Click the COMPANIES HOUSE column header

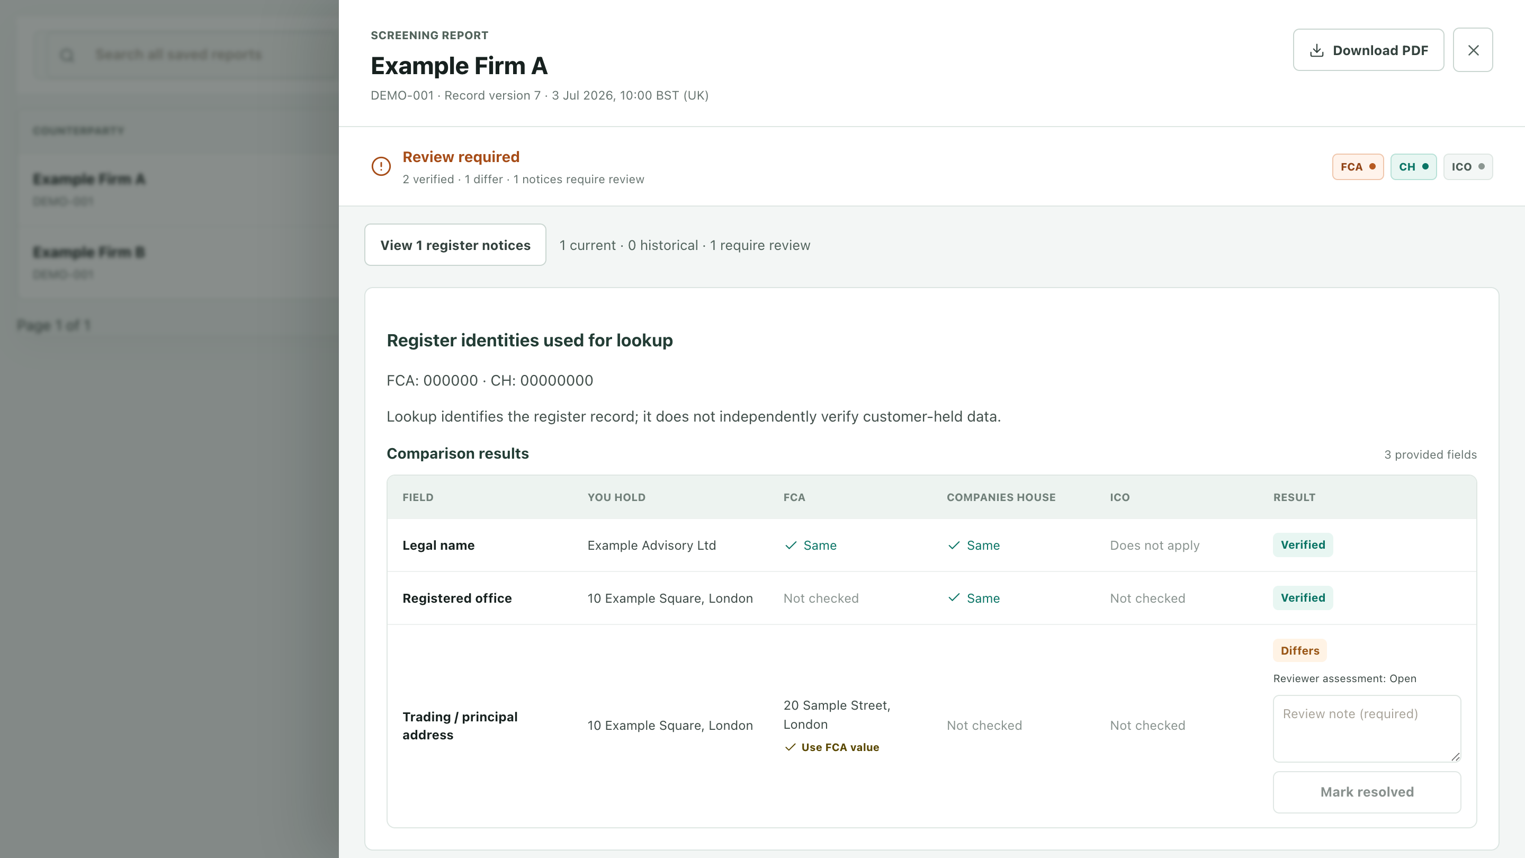point(1001,497)
